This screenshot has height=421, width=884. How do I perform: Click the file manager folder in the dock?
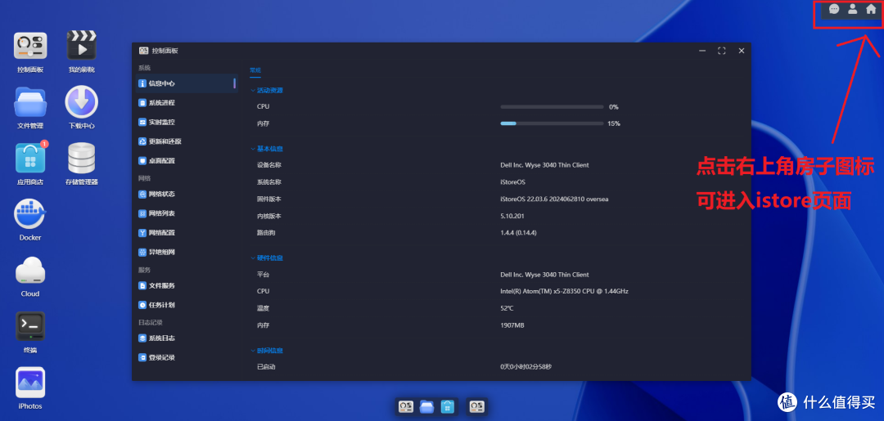(426, 406)
